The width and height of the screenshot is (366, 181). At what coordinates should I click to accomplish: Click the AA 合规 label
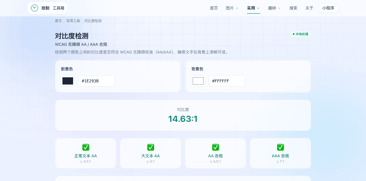(216, 156)
